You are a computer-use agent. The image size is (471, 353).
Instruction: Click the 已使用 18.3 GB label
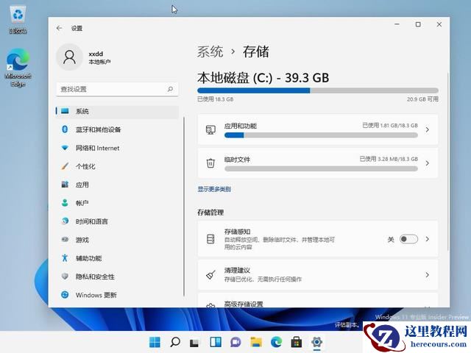216,99
